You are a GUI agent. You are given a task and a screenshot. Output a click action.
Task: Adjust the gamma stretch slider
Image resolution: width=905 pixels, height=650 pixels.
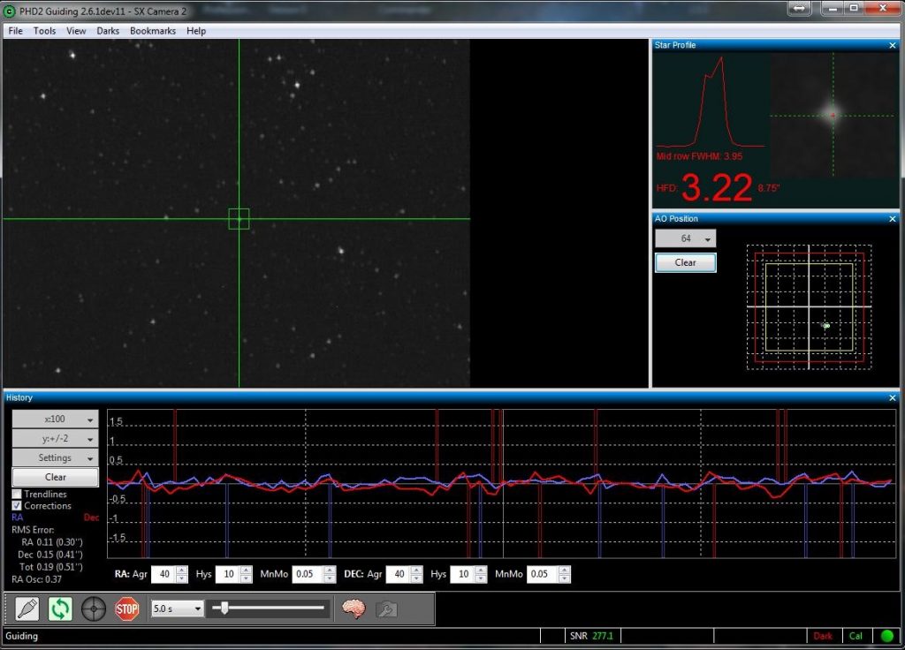point(224,608)
